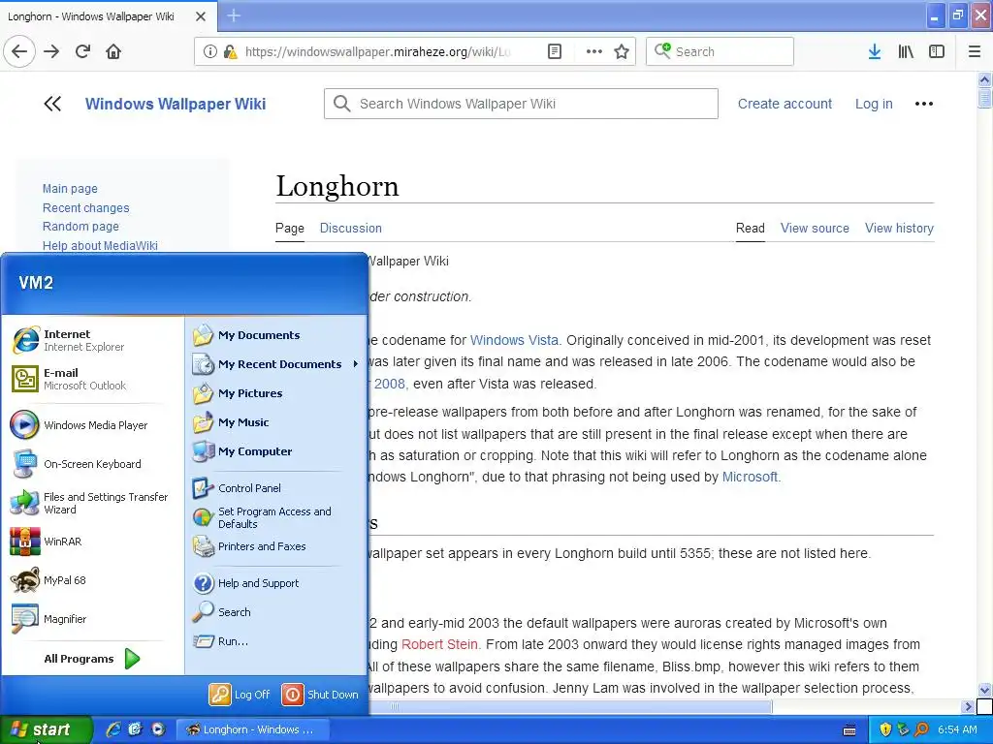The image size is (993, 744).
Task: Go back with the browser back arrow
Action: pyautogui.click(x=19, y=52)
